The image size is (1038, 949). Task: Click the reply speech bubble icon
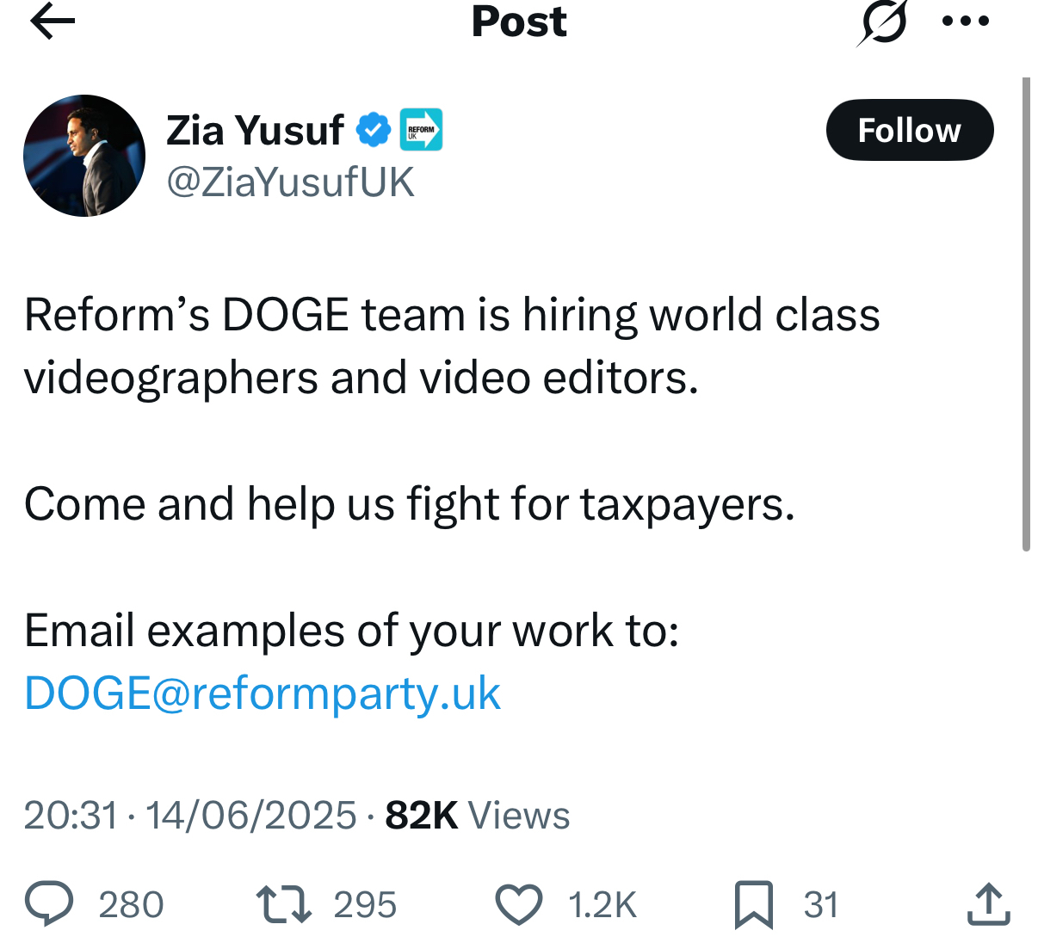49,904
